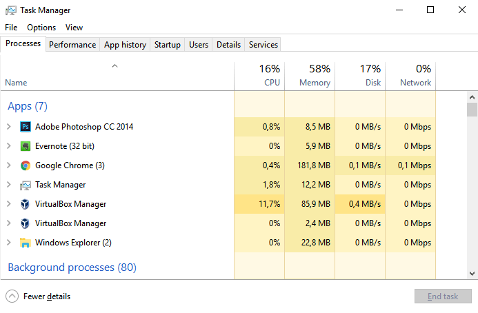Sort by the 0% Network column header
The width and height of the screenshot is (478, 313).
click(410, 77)
